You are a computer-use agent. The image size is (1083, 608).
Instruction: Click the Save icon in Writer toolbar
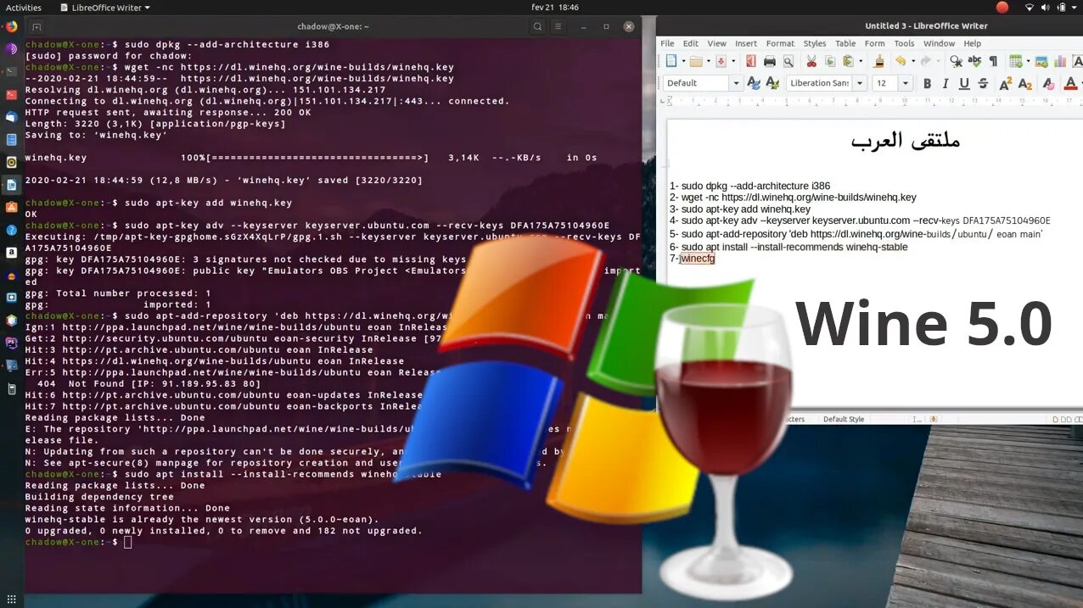pyautogui.click(x=721, y=61)
